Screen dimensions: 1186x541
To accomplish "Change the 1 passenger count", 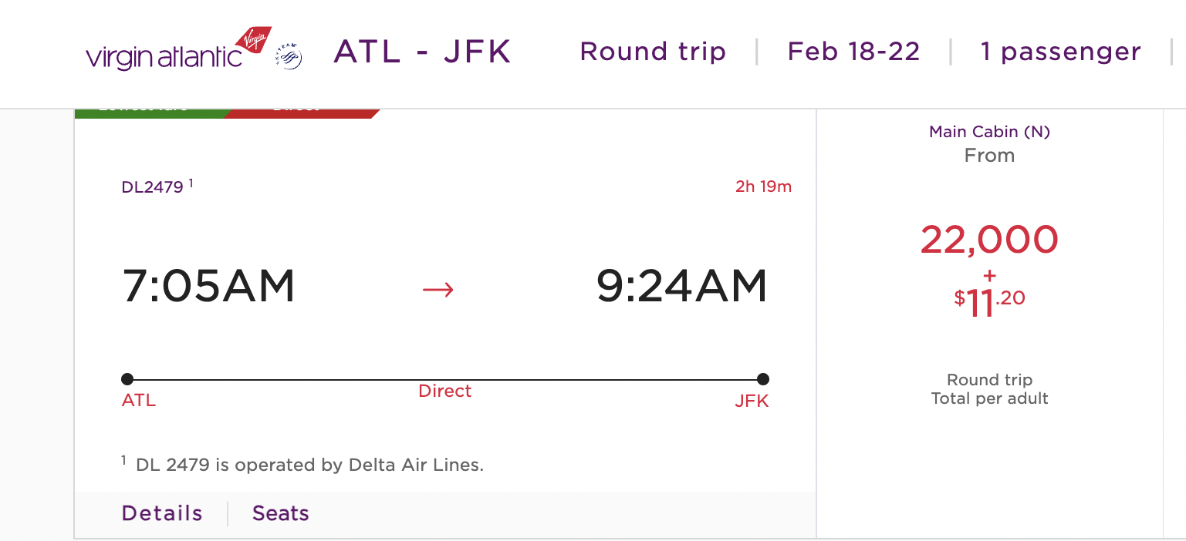I will point(1060,52).
